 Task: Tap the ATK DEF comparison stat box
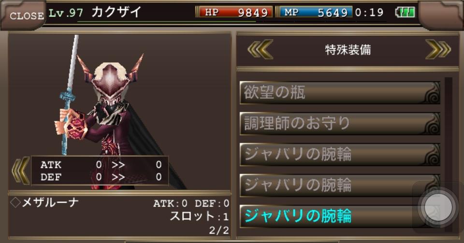coord(100,171)
